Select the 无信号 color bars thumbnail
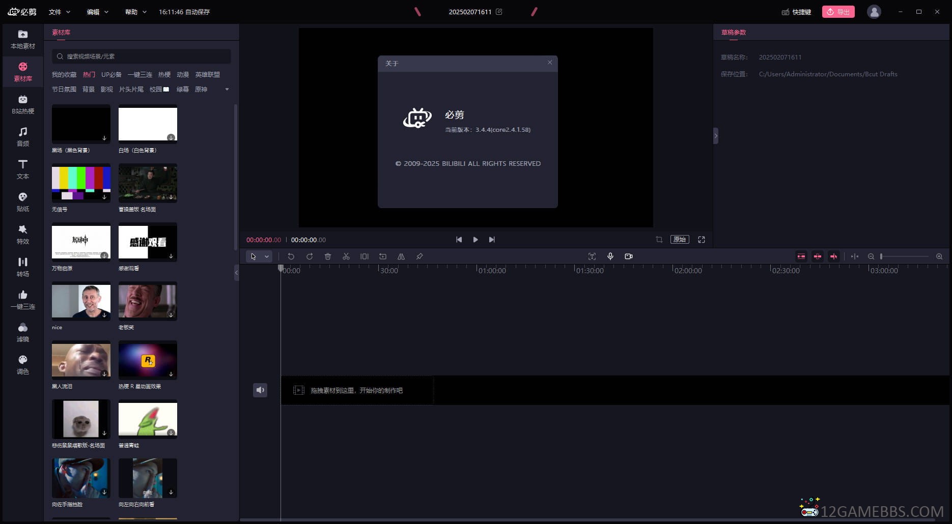 [81, 183]
